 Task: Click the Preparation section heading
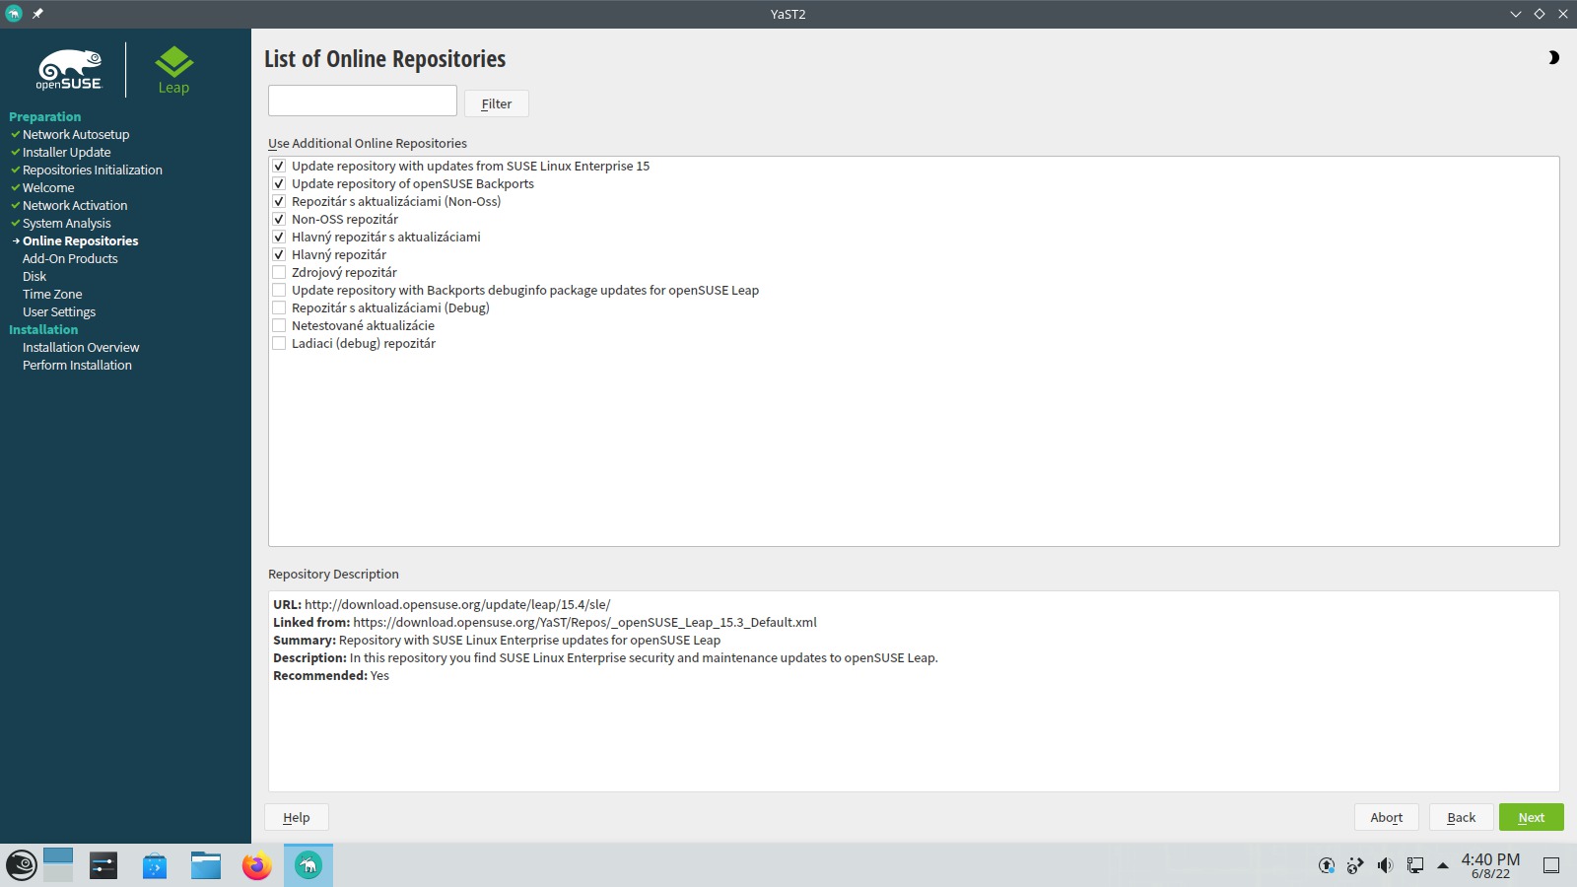pos(45,116)
